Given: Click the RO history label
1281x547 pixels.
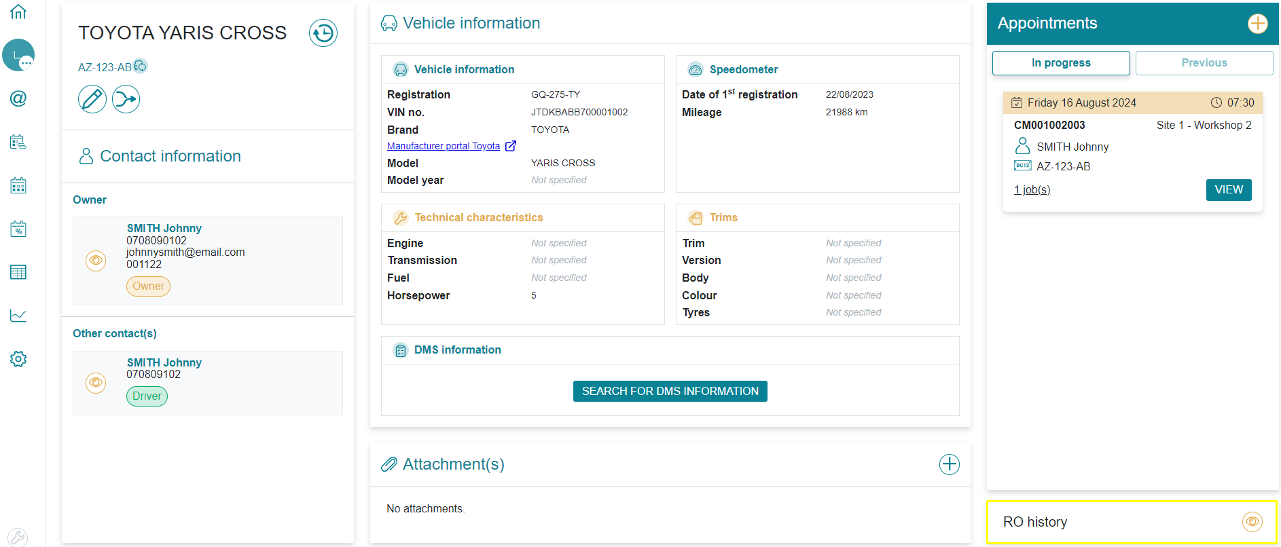Looking at the screenshot, I should click(x=1035, y=522).
